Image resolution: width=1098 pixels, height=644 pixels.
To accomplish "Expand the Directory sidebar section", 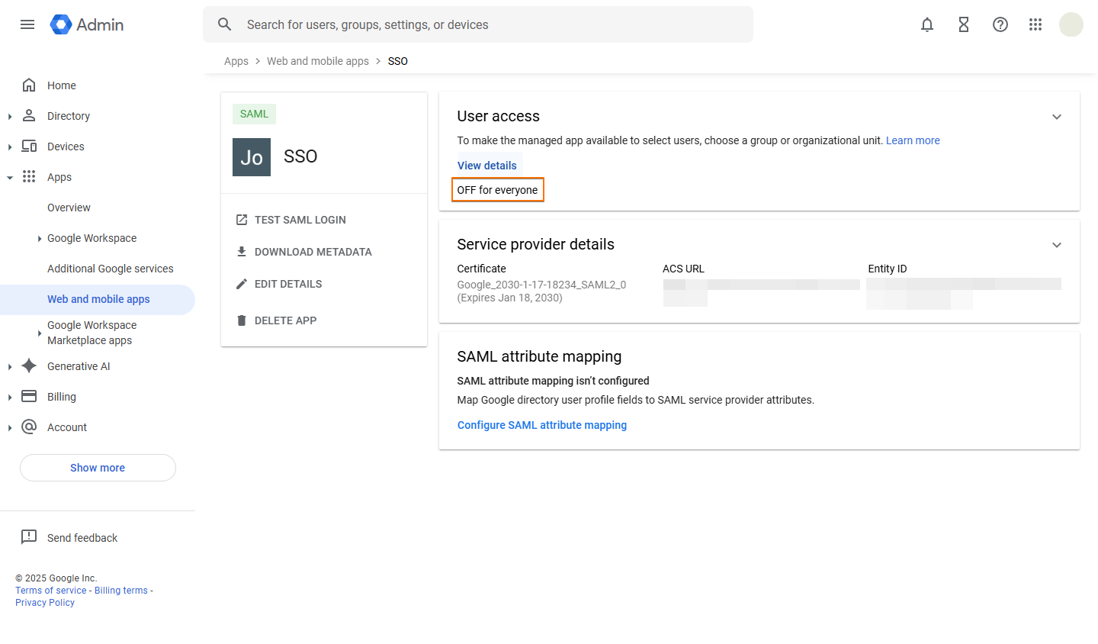I will click(9, 115).
